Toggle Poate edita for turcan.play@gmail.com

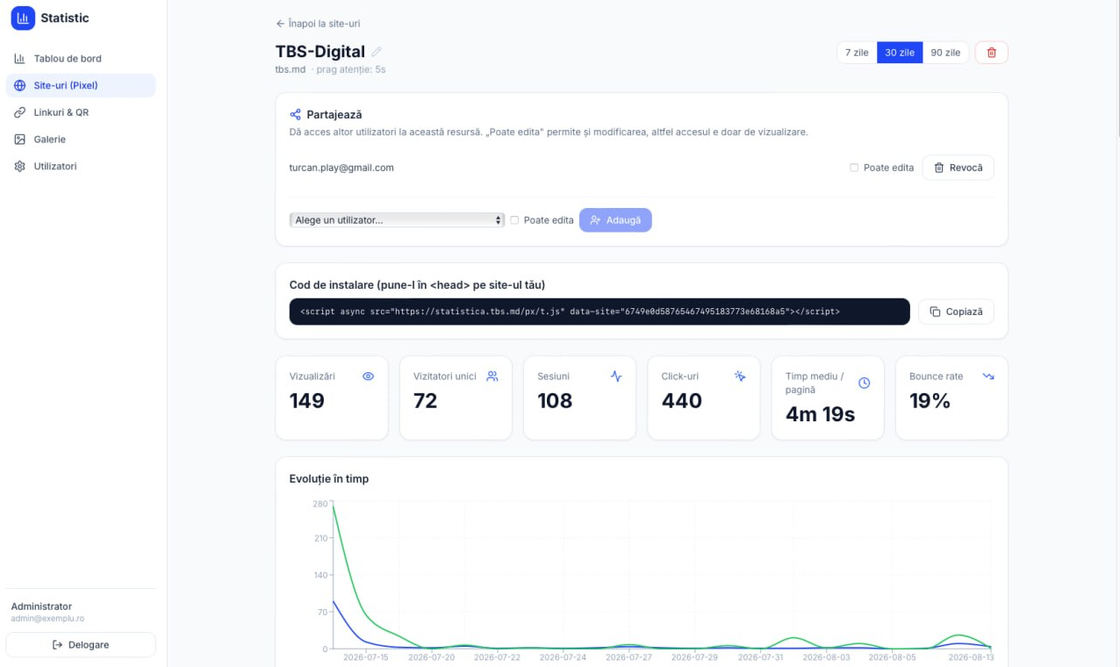(x=854, y=168)
